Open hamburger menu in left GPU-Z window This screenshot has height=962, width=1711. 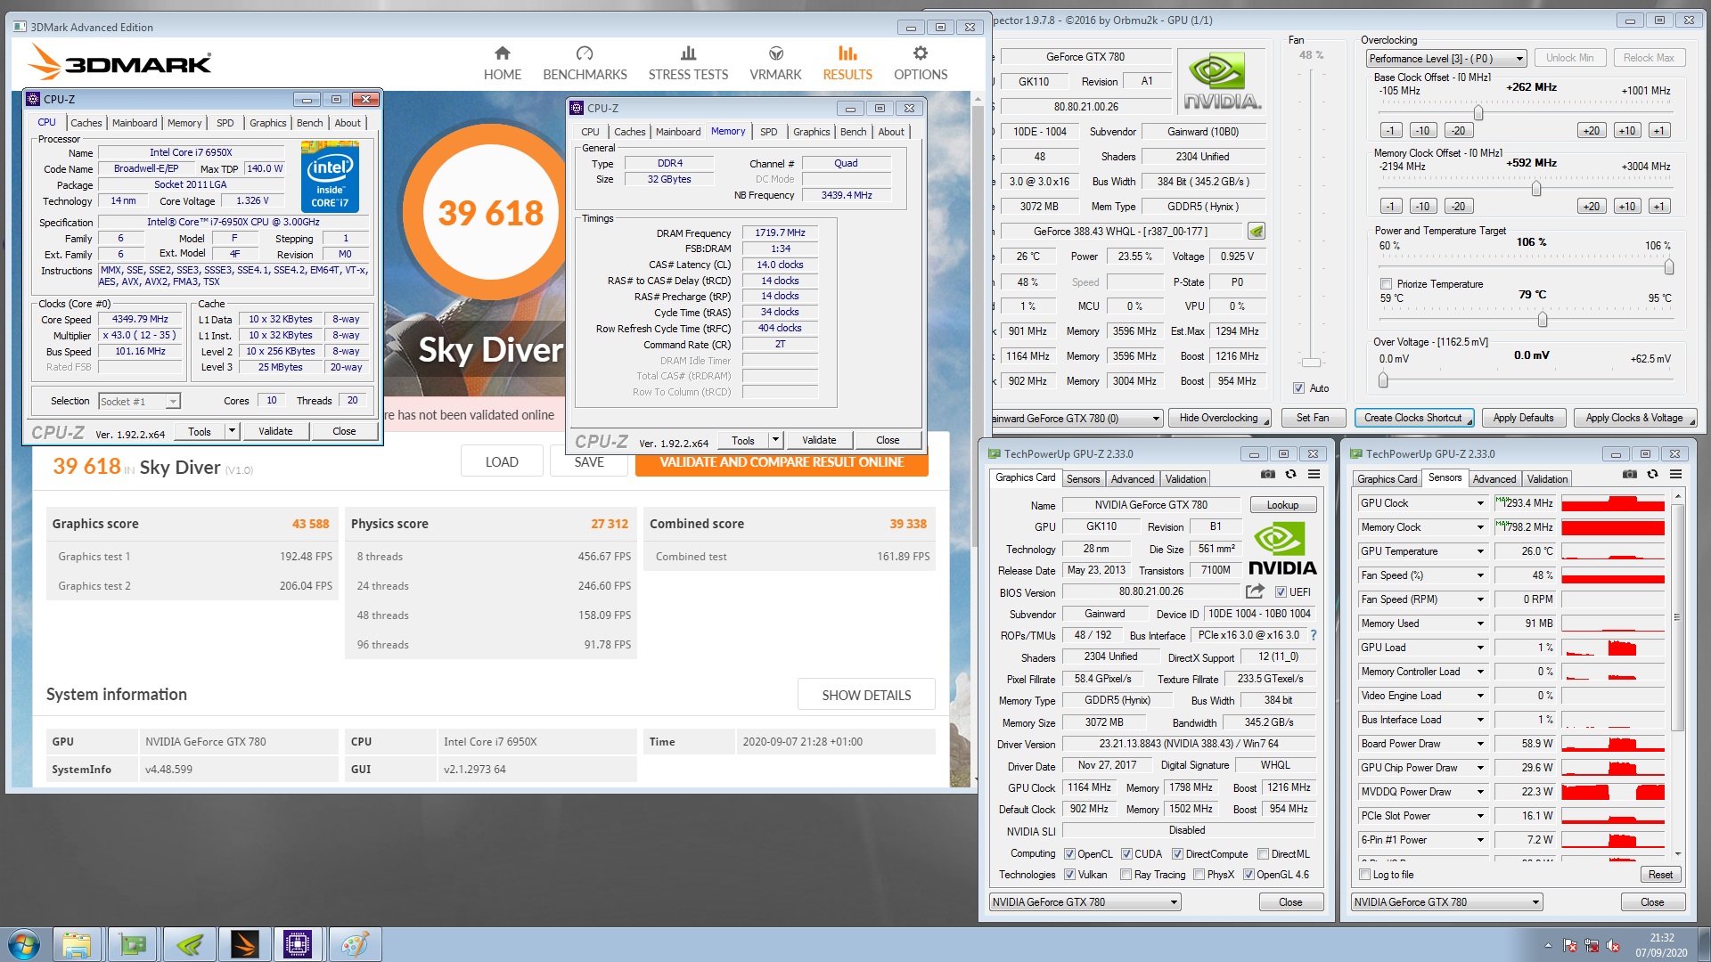click(1314, 475)
